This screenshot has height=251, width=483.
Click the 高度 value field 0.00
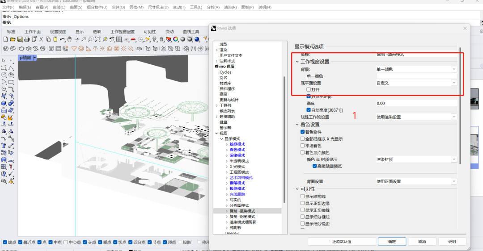click(x=416, y=103)
